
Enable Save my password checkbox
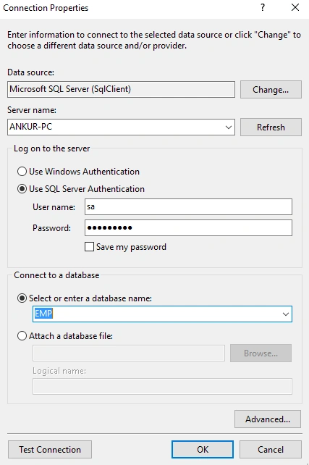point(89,247)
